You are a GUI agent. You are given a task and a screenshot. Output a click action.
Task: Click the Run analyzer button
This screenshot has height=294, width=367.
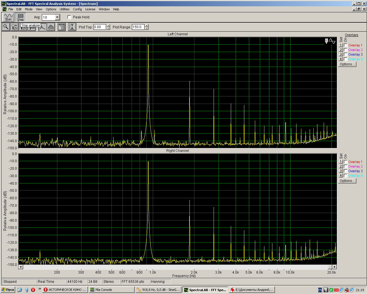tap(8, 17)
